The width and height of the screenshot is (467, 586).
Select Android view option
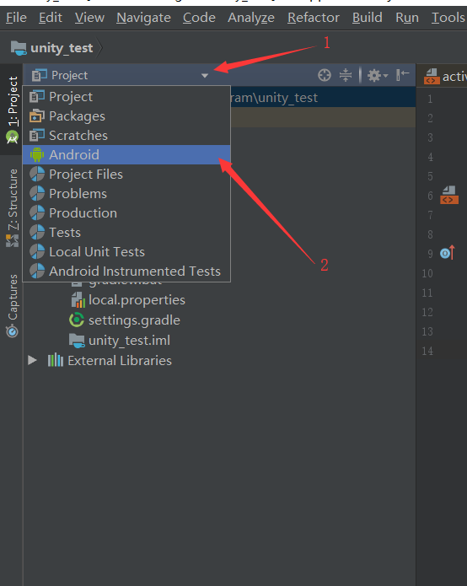126,155
